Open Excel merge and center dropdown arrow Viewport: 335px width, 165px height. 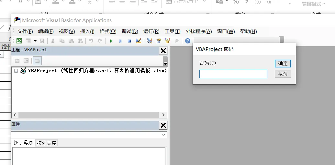pos(204,1)
